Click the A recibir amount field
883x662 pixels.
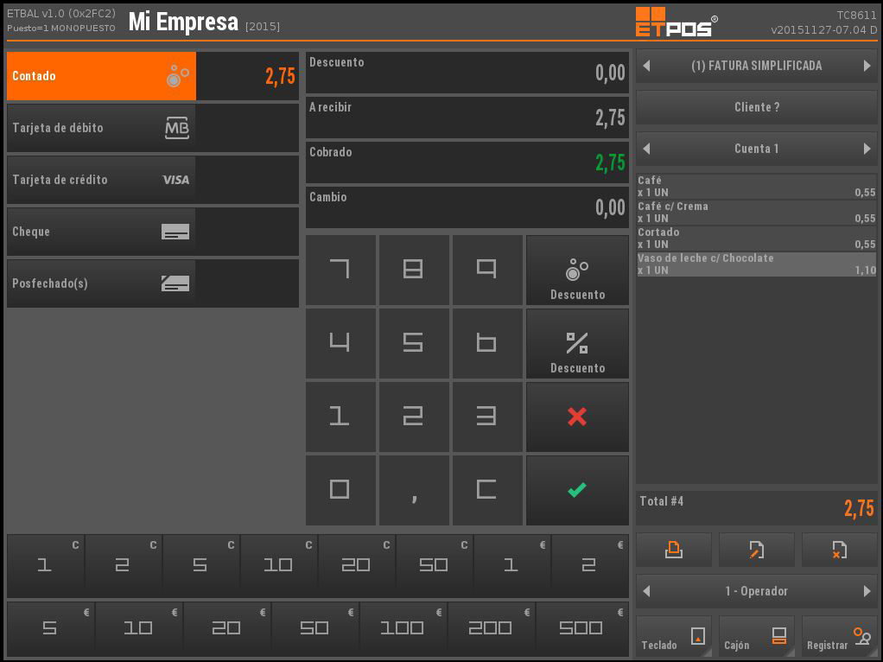pos(467,118)
